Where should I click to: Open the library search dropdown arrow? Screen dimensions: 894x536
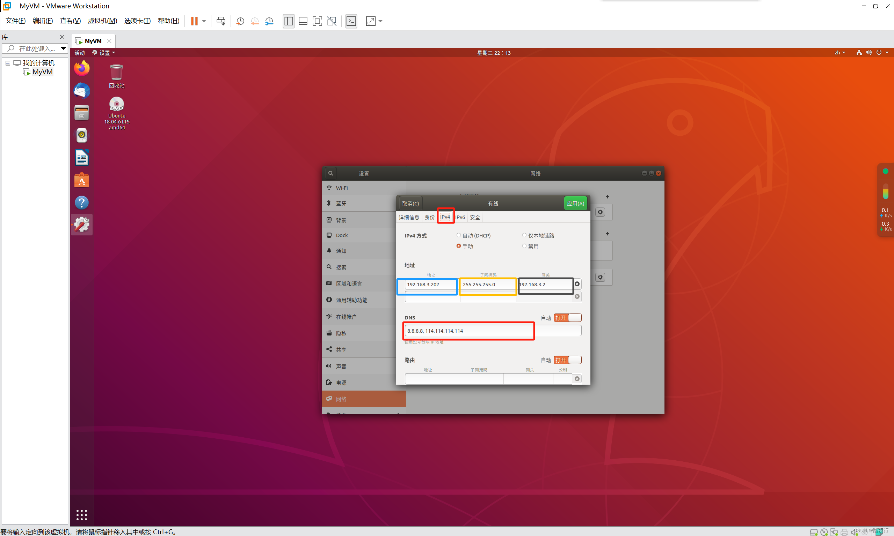pos(63,48)
